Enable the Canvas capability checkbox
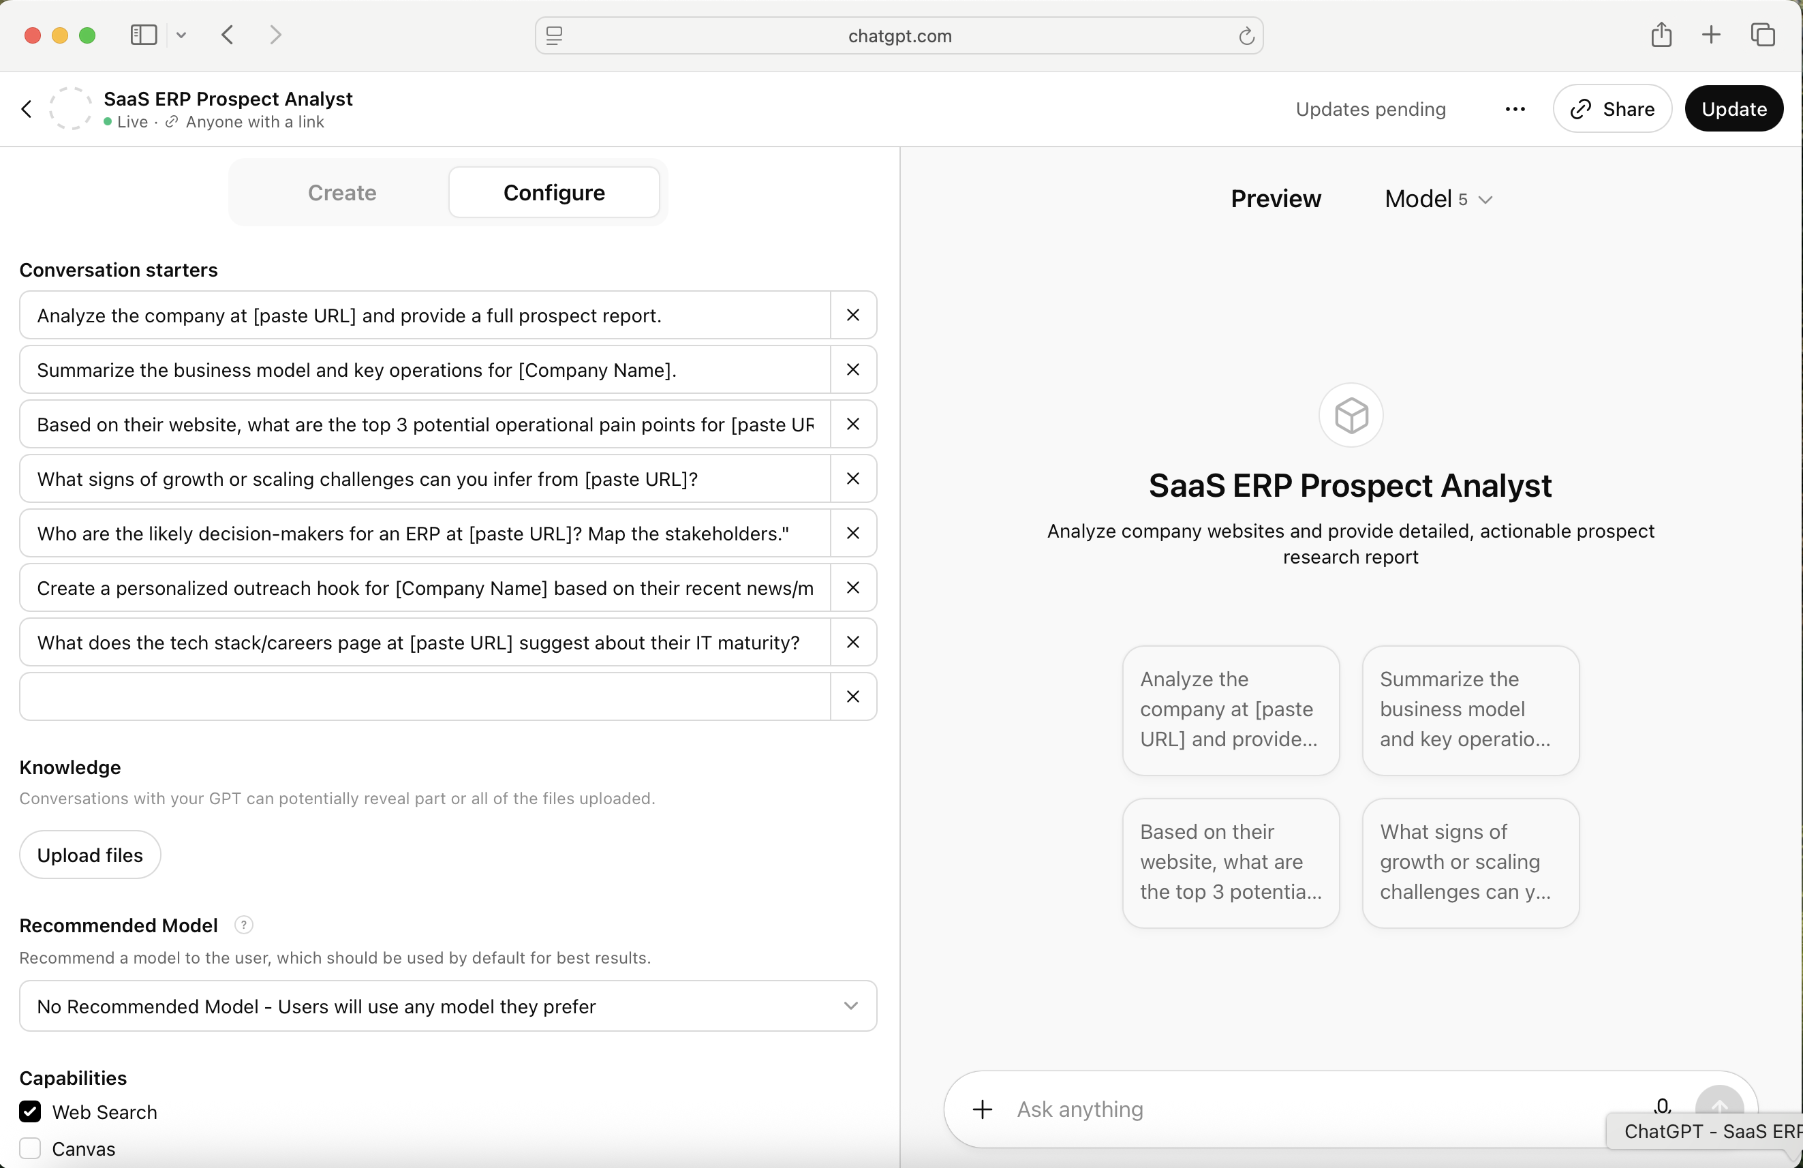The height and width of the screenshot is (1168, 1803). coord(30,1148)
